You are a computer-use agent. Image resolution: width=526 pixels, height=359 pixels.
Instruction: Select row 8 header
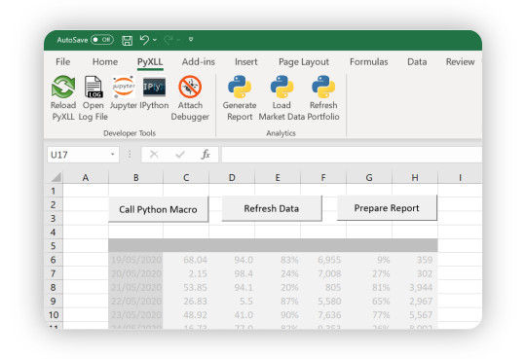point(54,287)
